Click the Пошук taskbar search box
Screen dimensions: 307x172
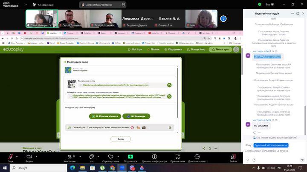coord(38,168)
